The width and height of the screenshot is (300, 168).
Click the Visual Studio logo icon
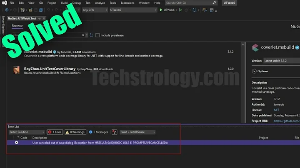[4, 3]
